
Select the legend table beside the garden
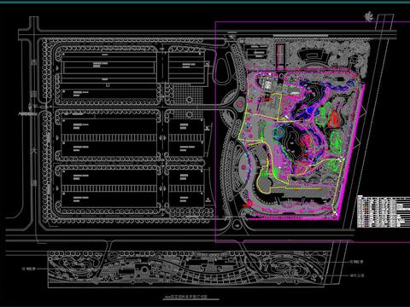(x=384, y=211)
